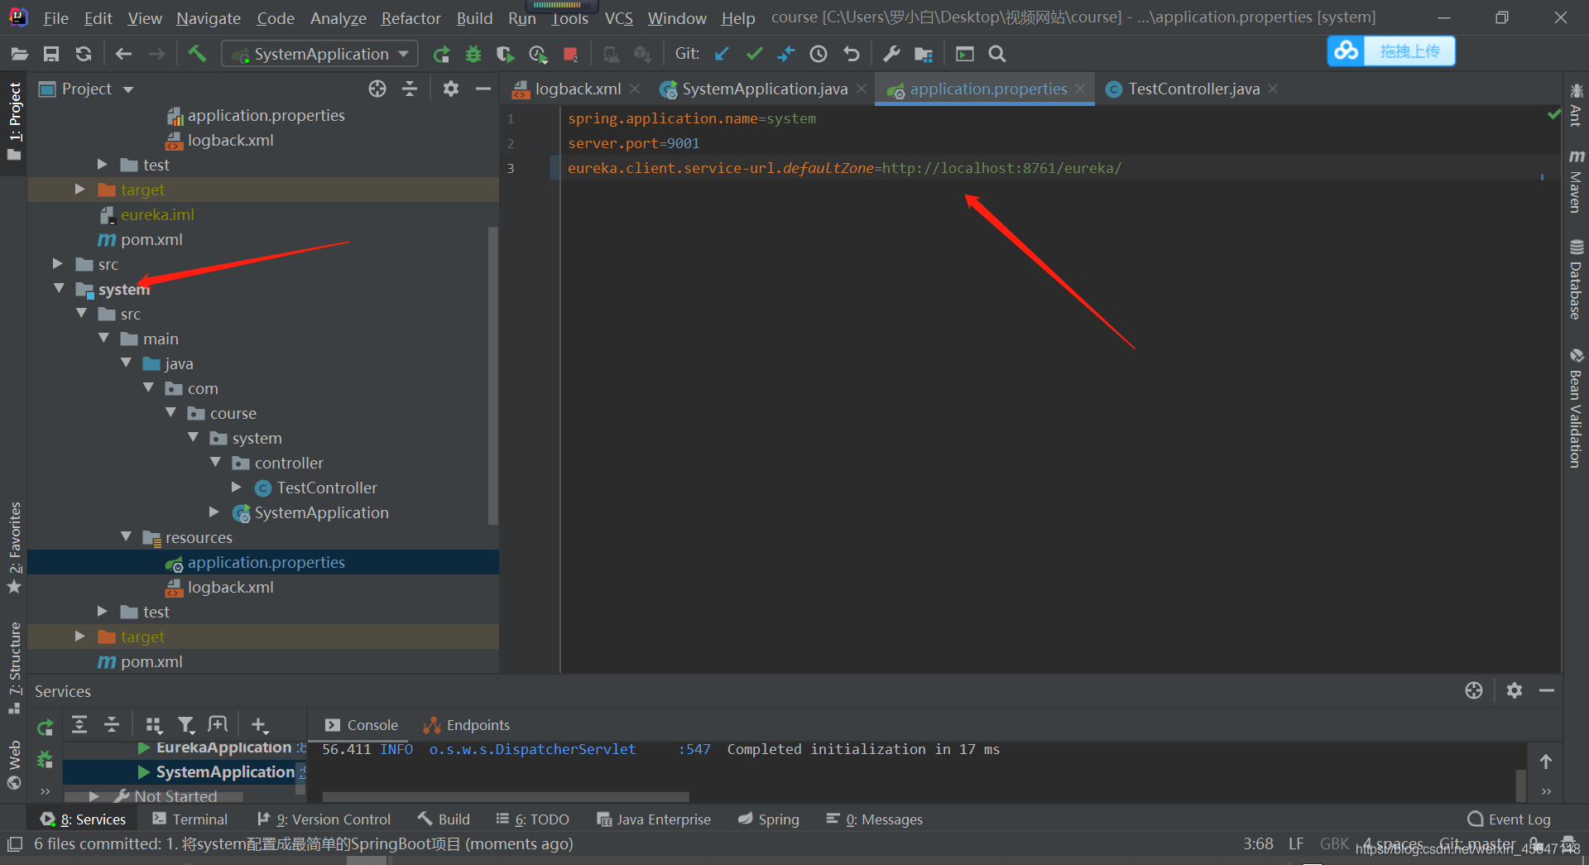
Task: Open Project panel gear options
Action: (x=450, y=89)
